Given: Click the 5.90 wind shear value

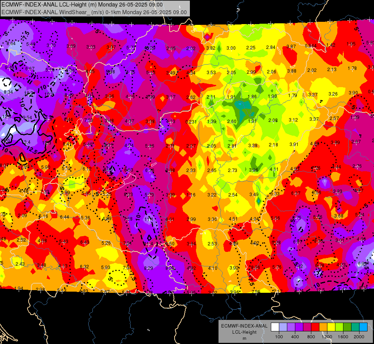Looking at the screenshot, I should (45, 167).
